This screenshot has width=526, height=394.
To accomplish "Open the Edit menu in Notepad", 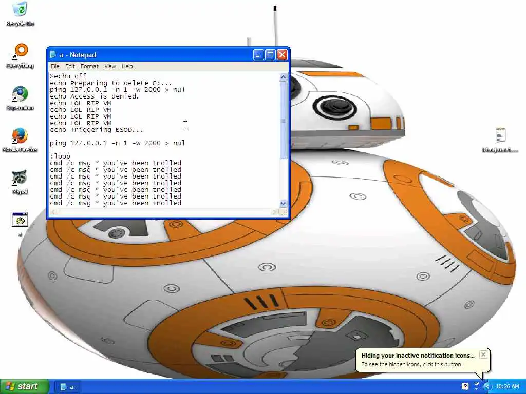I will (70, 66).
